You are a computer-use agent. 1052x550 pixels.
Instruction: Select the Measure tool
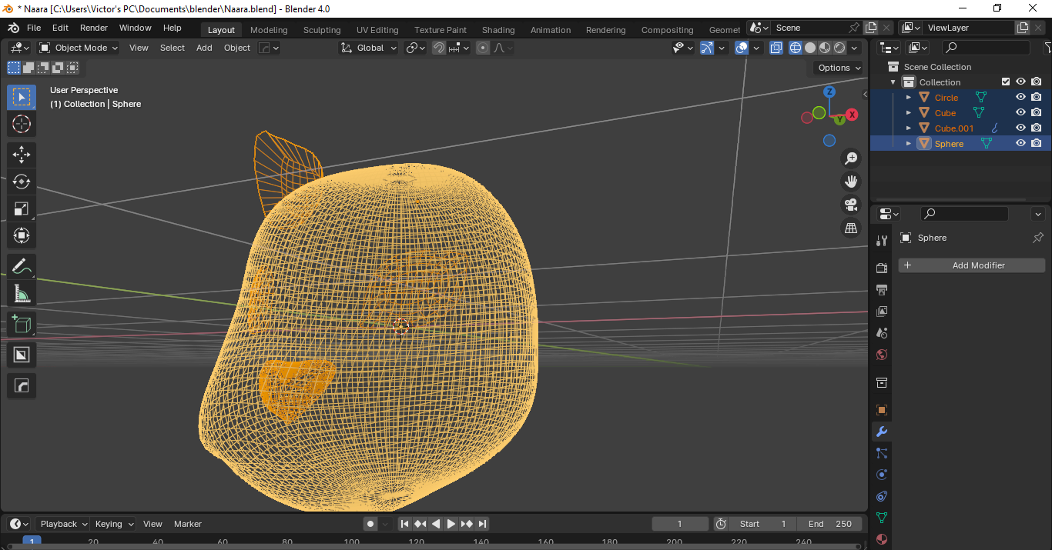coord(22,294)
